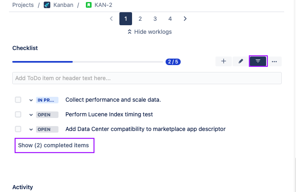Open status chevron for Data Center item
This screenshot has height=192, width=296.
tap(31, 129)
